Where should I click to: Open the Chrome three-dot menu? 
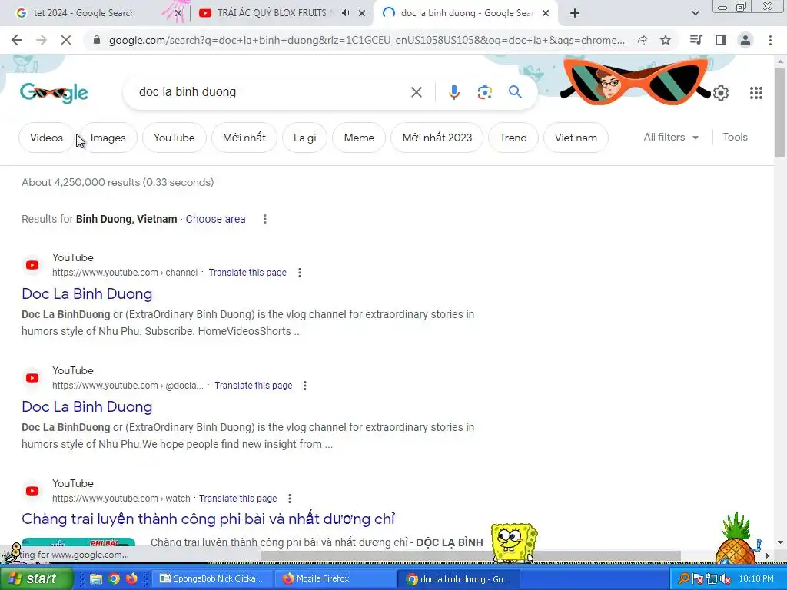770,40
